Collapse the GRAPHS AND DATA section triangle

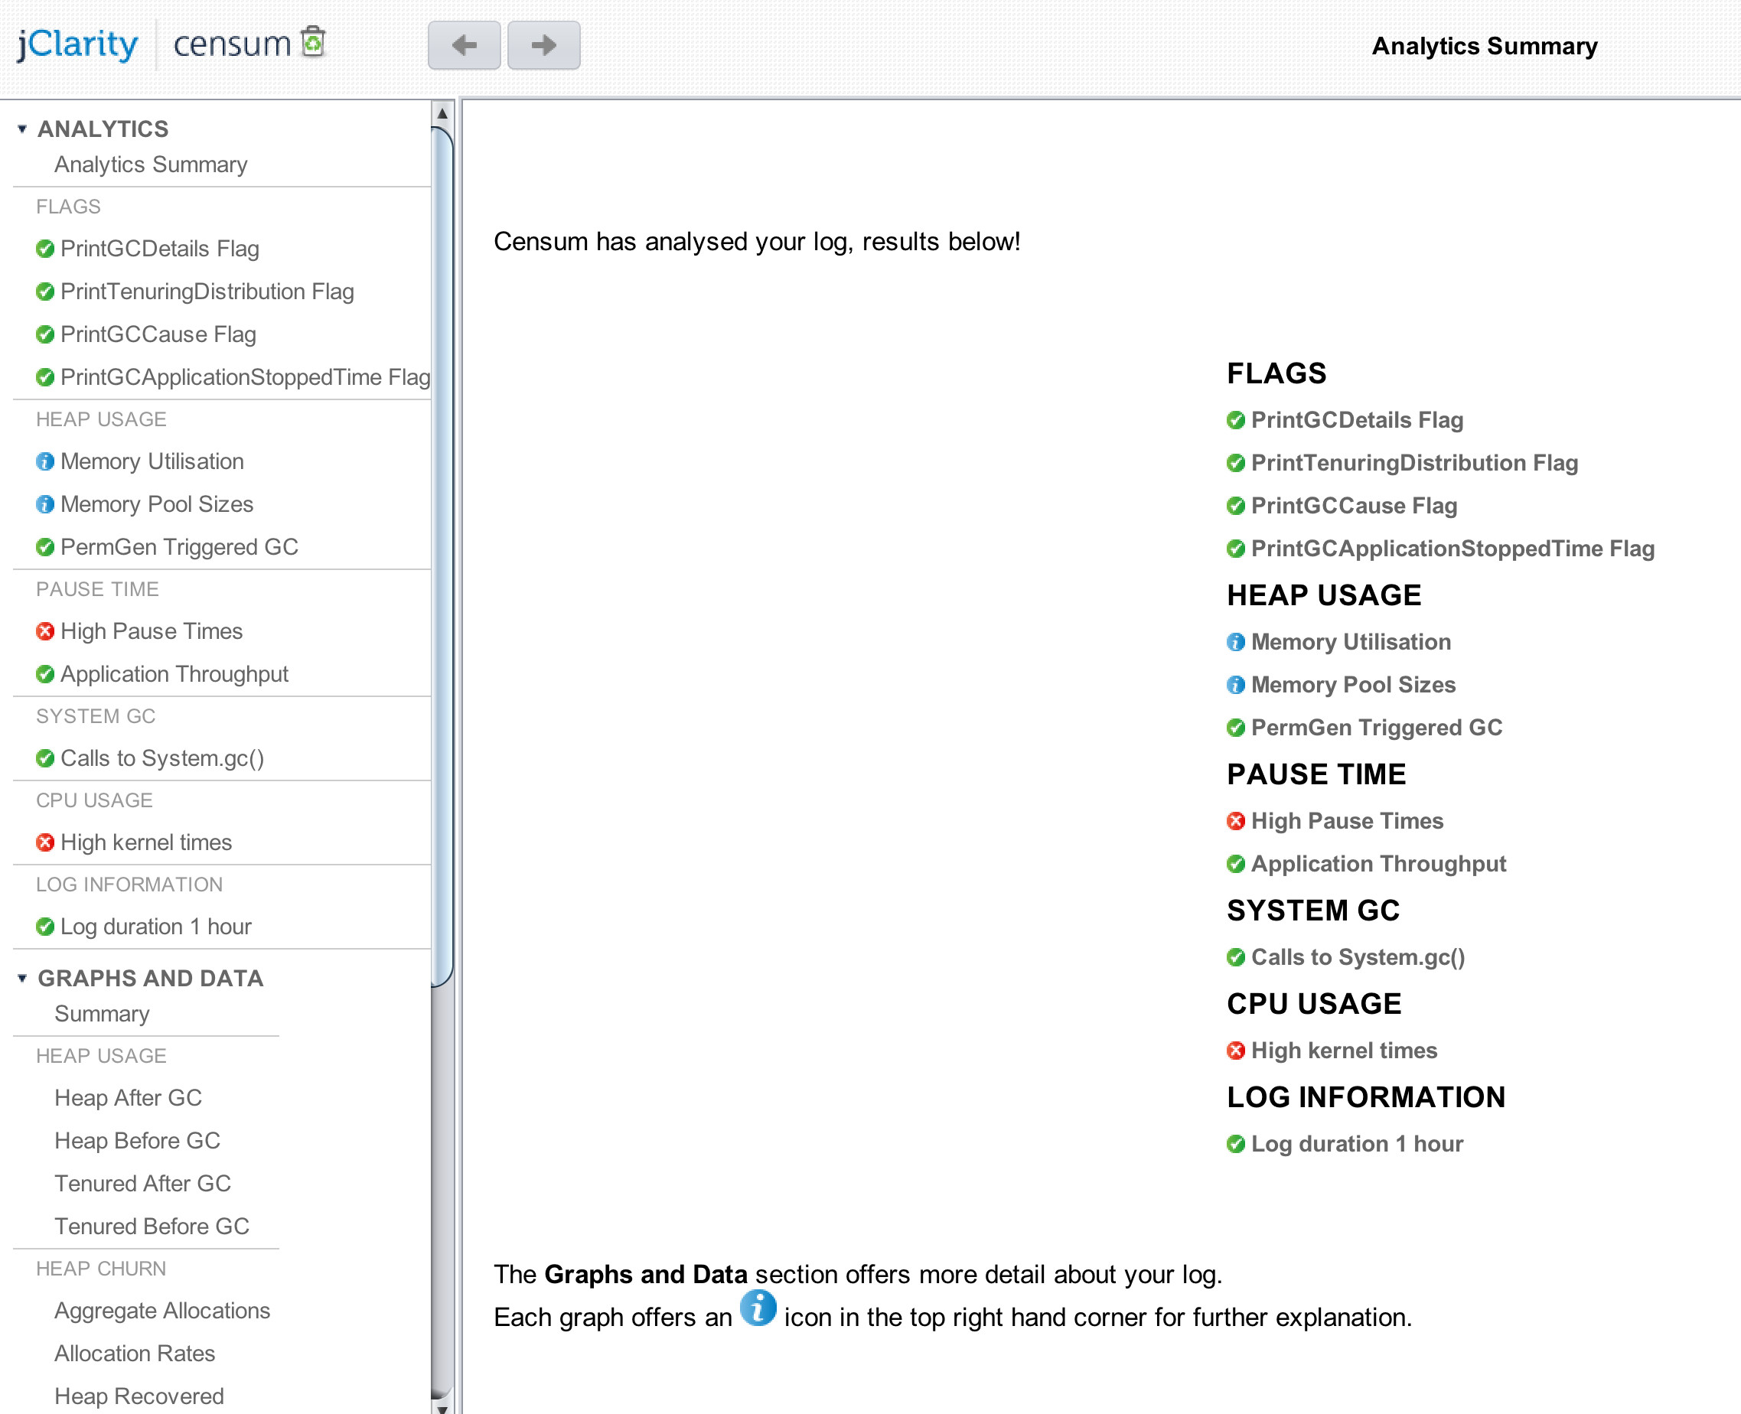point(22,978)
